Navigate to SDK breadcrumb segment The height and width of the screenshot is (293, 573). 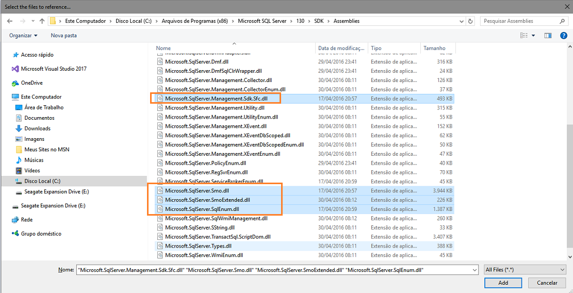319,21
